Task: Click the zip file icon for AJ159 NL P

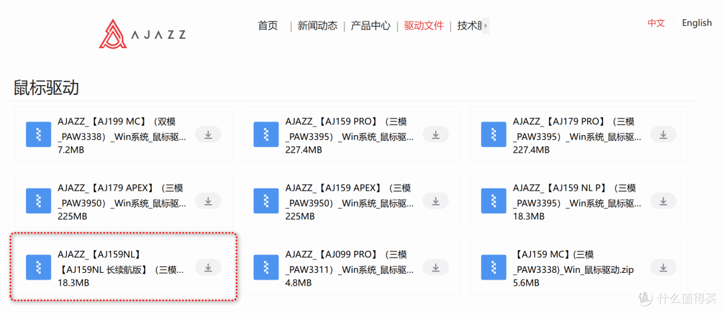Action: click(494, 201)
